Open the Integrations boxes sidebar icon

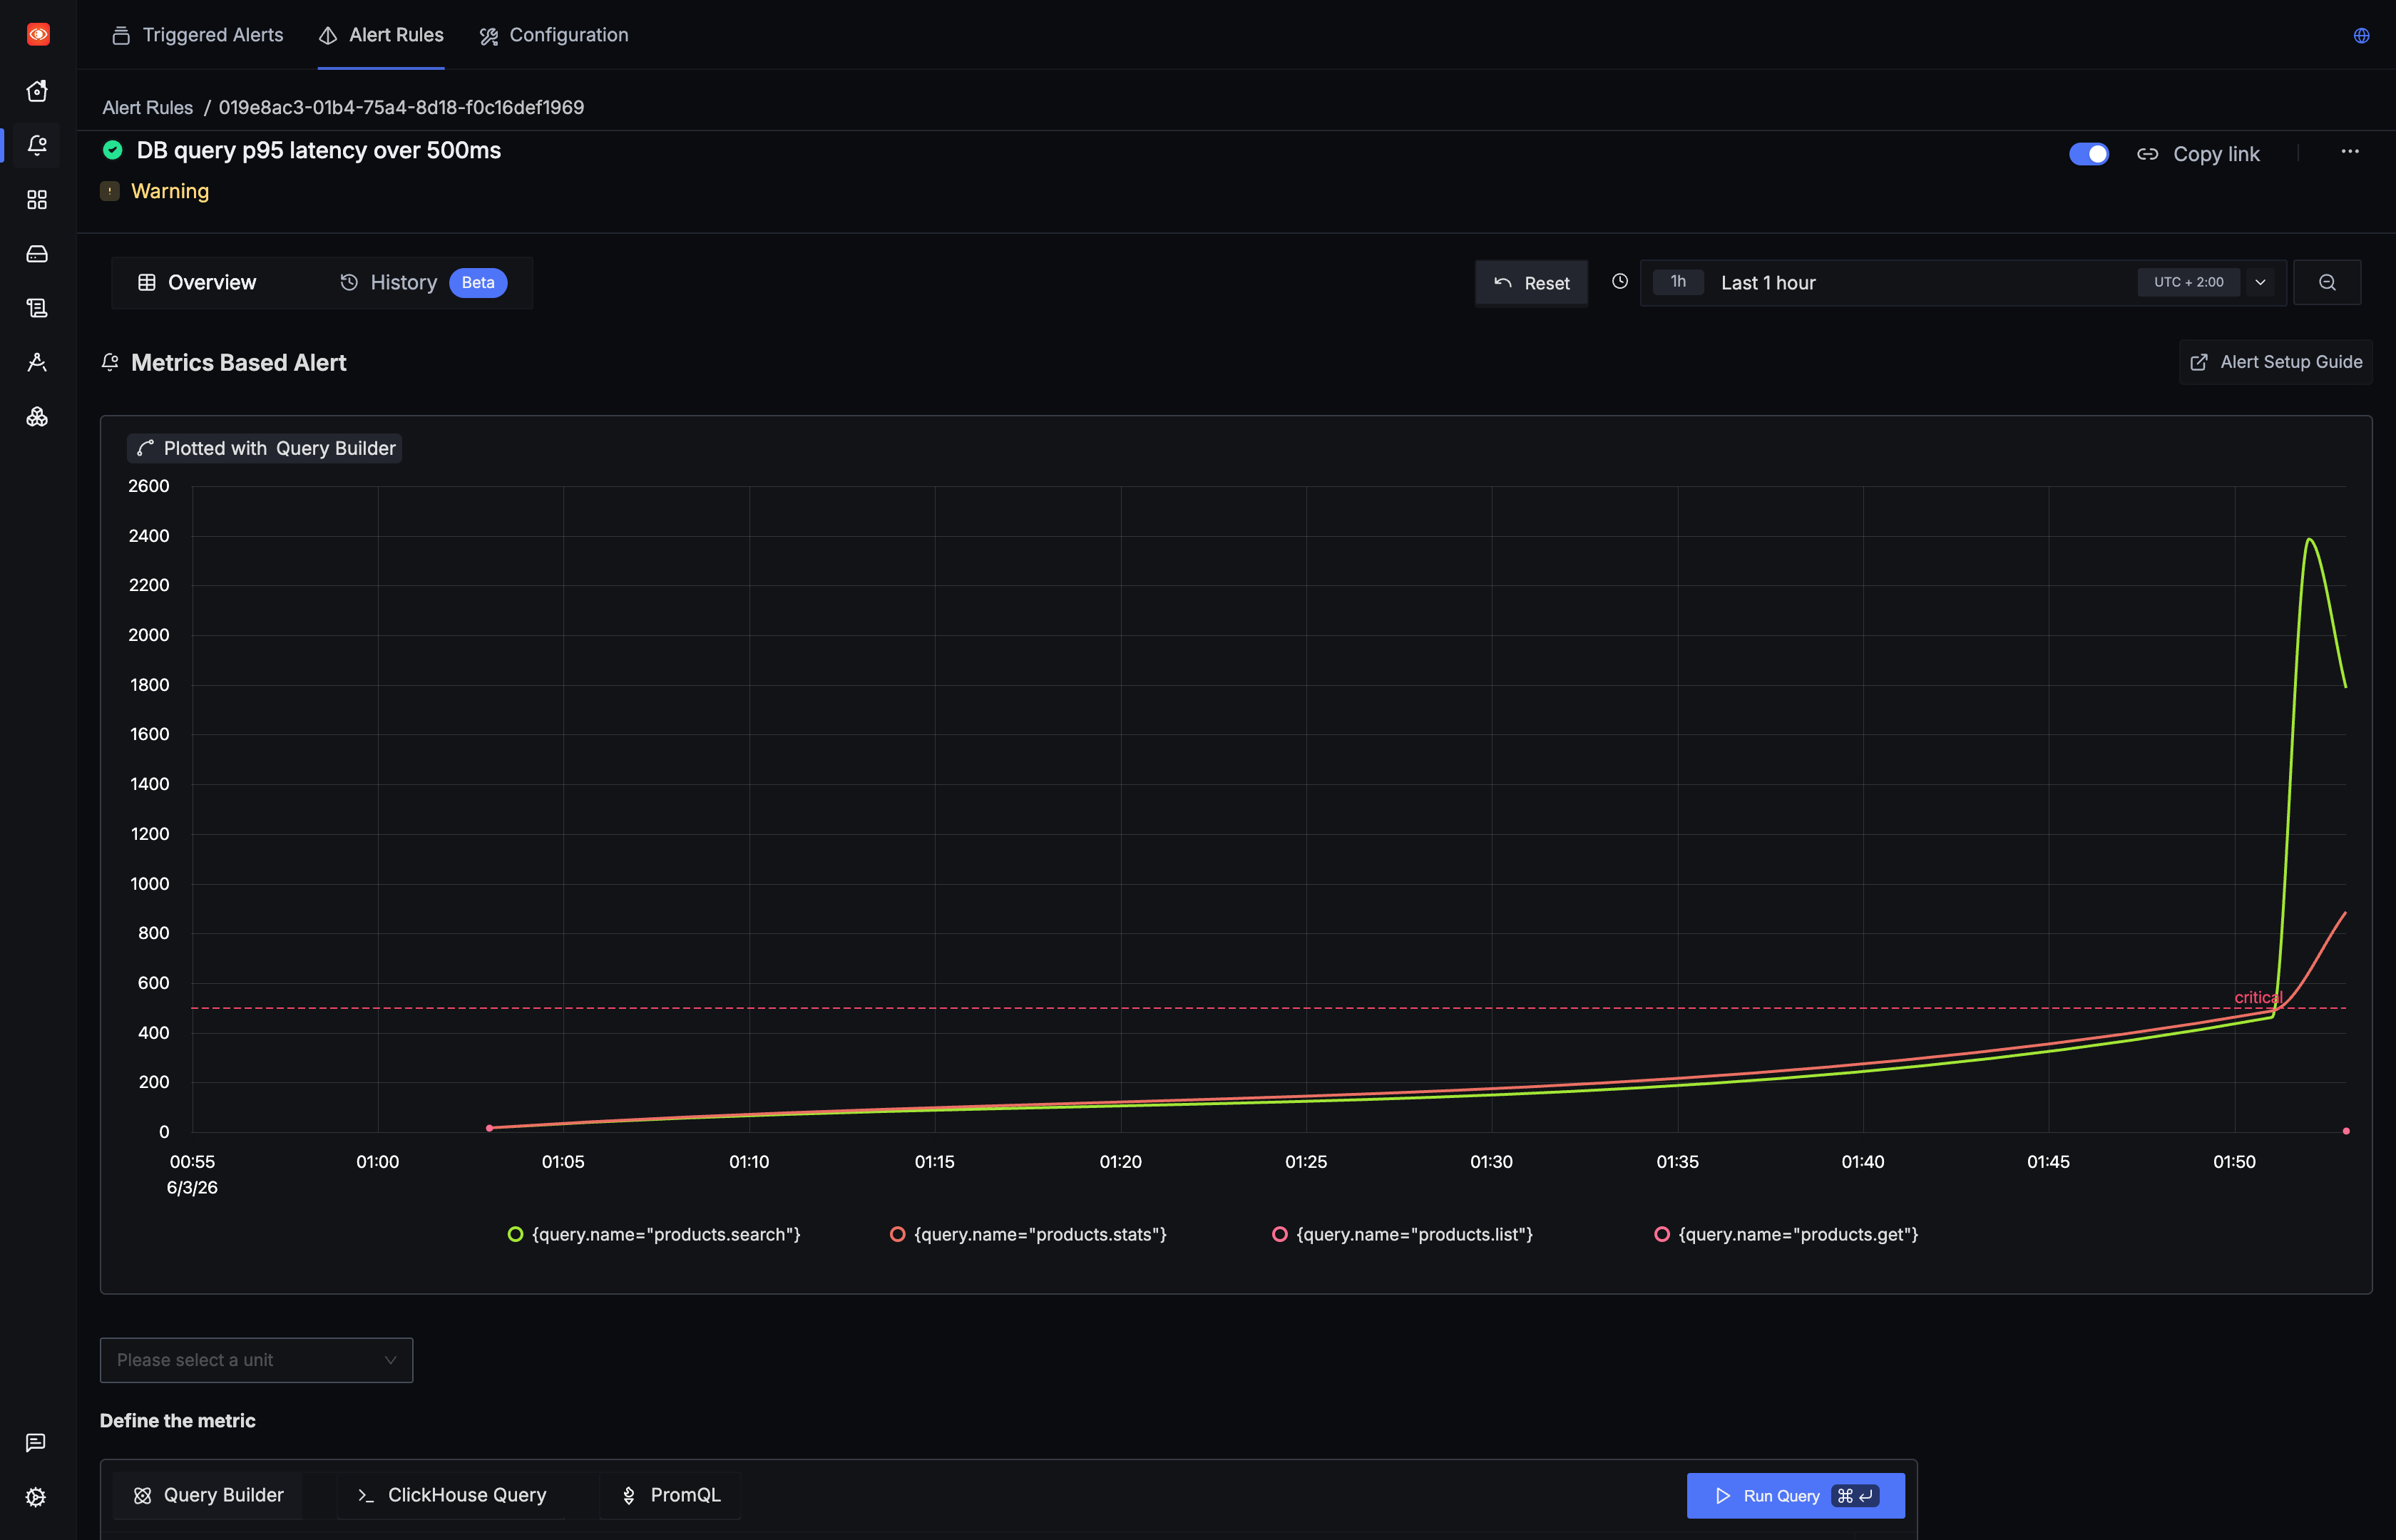37,417
